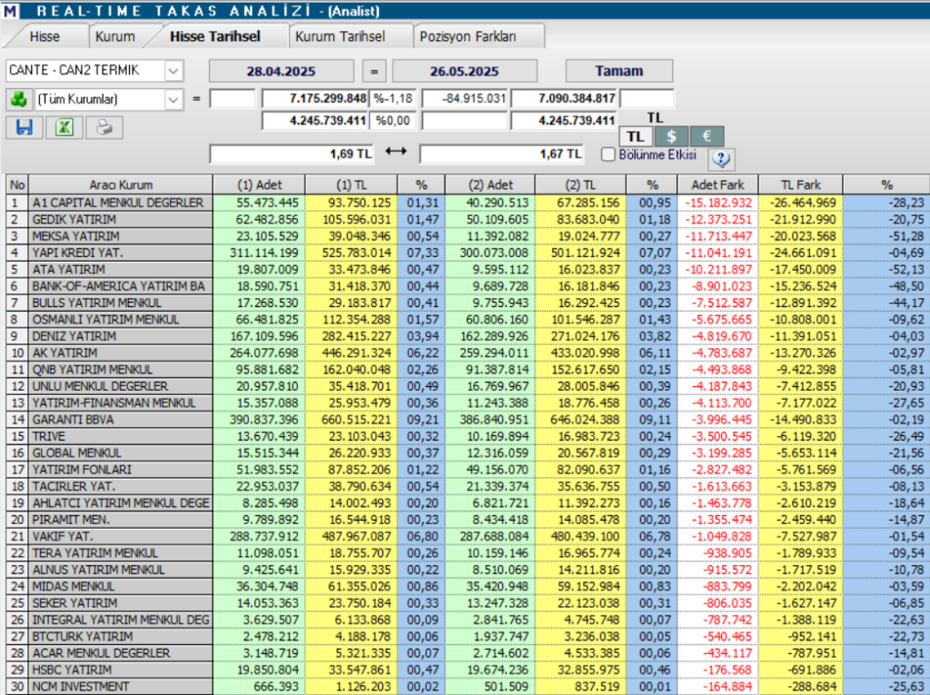Enable the Bölünme Etkisi checkbox

606,154
